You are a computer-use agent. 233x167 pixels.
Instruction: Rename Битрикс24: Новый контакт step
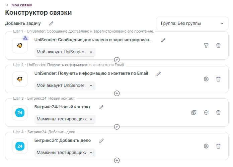[x=101, y=107]
